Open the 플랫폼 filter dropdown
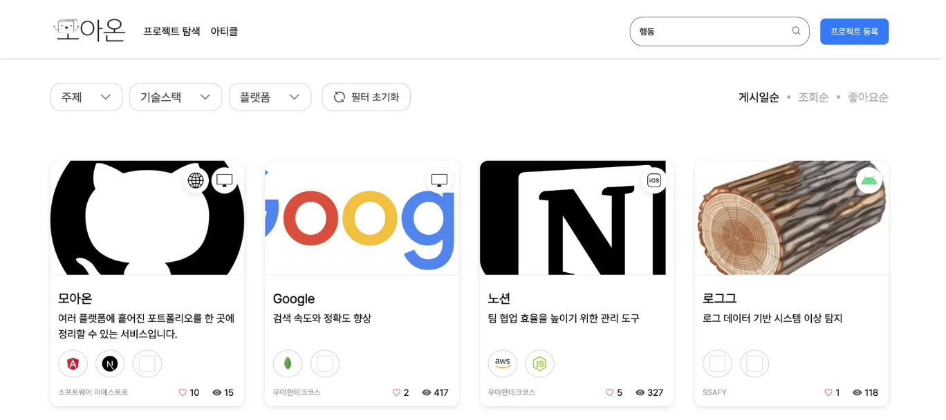 pyautogui.click(x=270, y=97)
